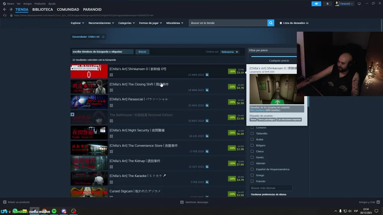
Task: Click the list icon on The Bathhouse thumbnail
Action: [x=72, y=114]
